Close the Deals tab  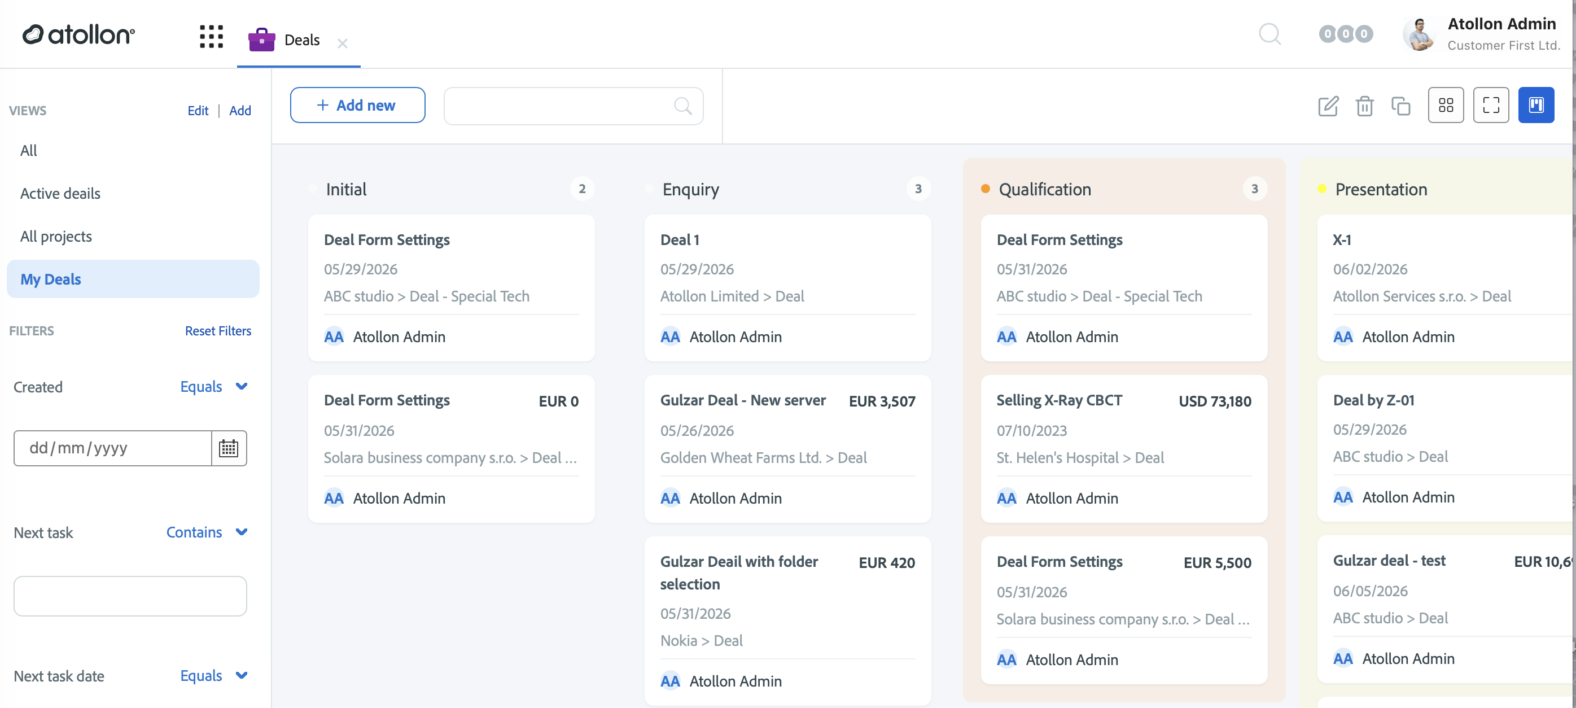pos(343,43)
